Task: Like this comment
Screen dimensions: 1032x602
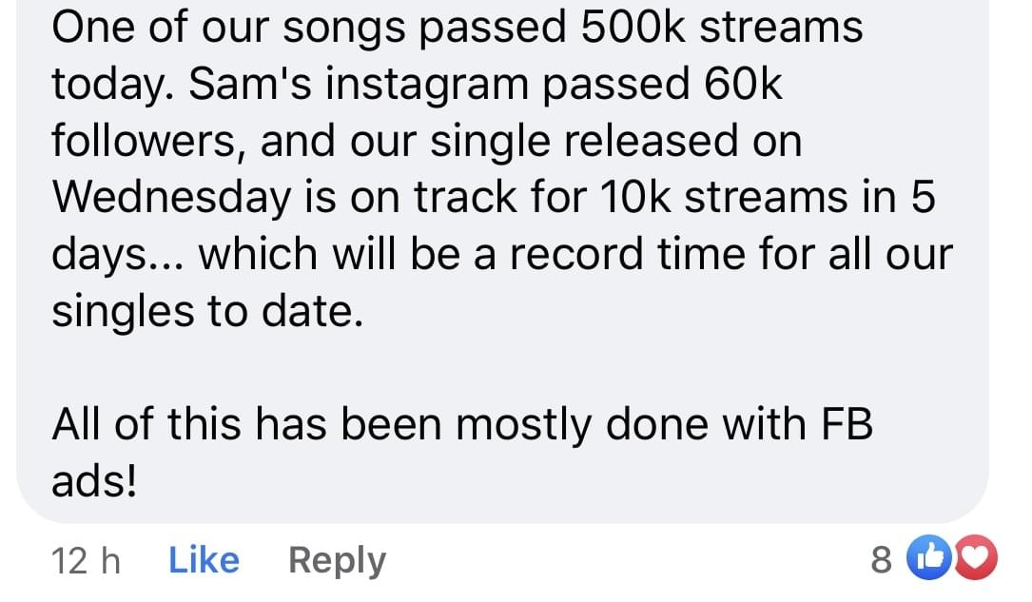Action: (x=204, y=560)
